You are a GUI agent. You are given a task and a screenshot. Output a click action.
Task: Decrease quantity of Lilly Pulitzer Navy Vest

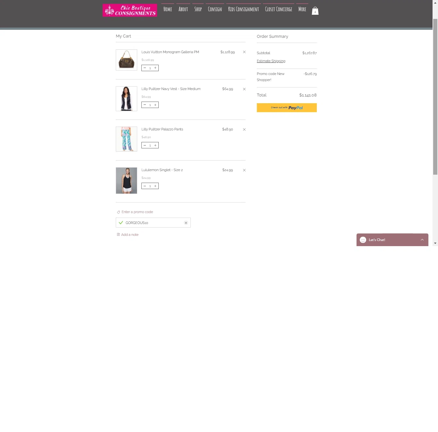[145, 105]
